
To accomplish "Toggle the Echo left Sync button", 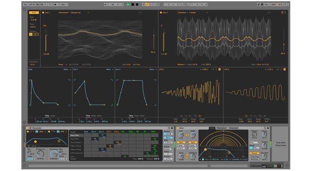I will [181, 142].
